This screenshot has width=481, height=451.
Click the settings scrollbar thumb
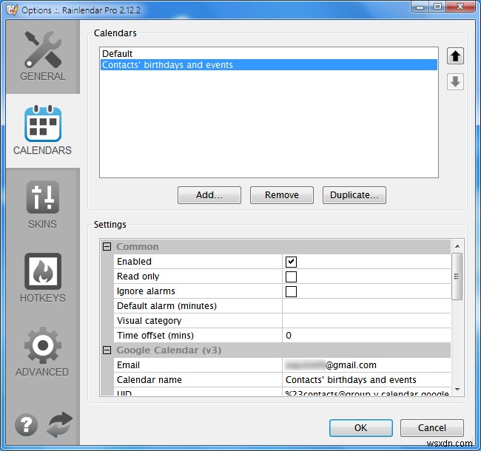[457, 277]
